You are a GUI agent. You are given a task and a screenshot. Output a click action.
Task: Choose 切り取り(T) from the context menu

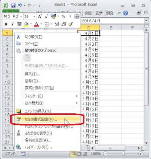(x=47, y=37)
